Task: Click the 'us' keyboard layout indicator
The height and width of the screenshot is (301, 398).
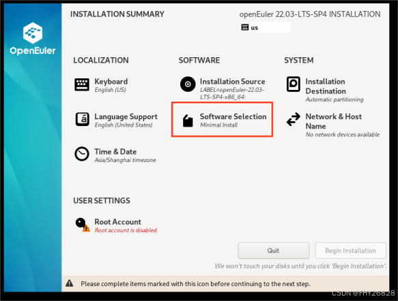Action: coord(266,27)
